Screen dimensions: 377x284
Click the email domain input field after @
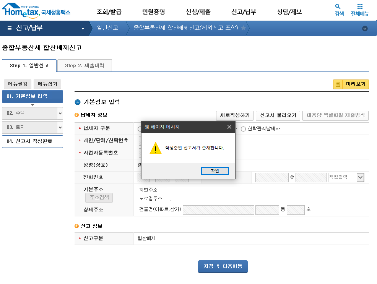(311, 178)
